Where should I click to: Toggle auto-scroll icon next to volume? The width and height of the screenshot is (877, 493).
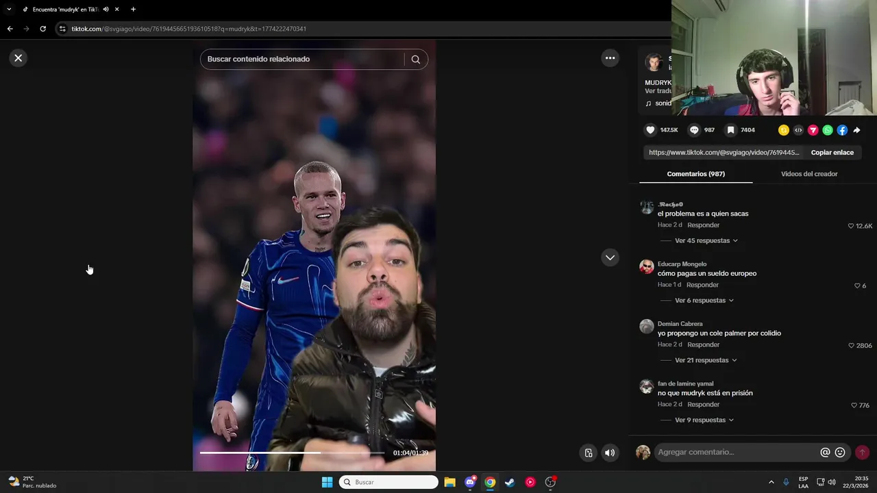589,453
